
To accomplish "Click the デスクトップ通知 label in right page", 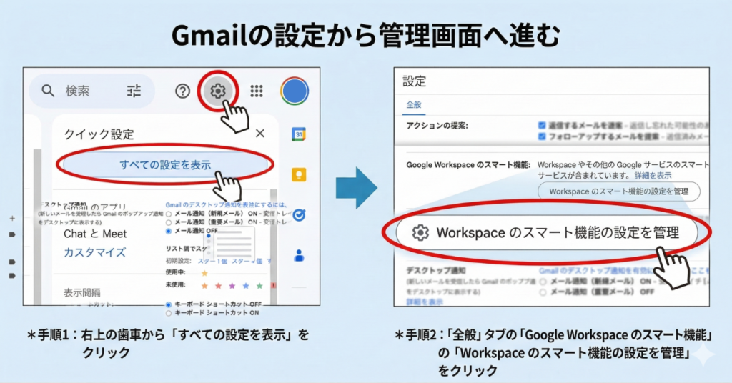I will (x=436, y=271).
